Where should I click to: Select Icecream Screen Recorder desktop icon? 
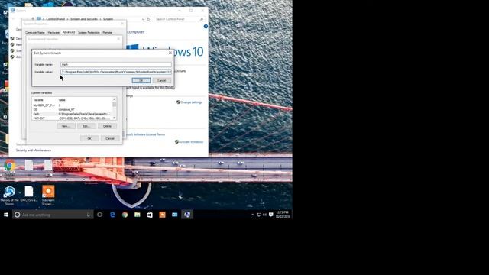pyautogui.click(x=48, y=196)
